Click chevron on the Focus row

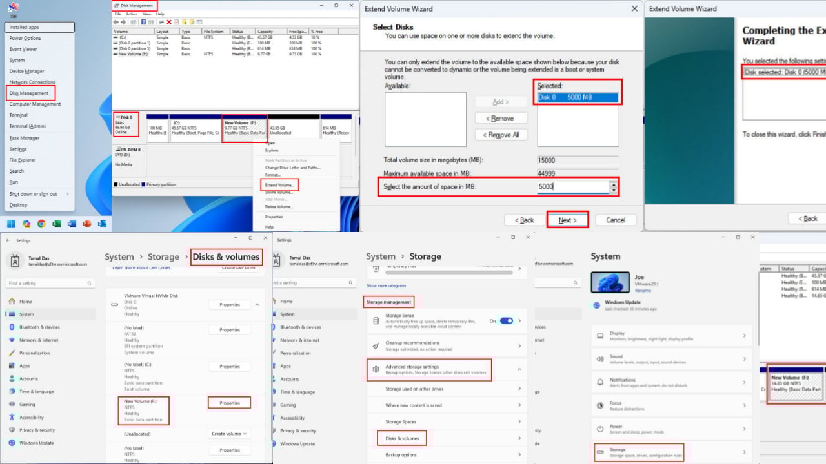click(x=744, y=405)
